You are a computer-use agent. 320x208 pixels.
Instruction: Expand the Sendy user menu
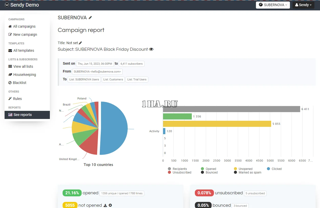point(303,5)
